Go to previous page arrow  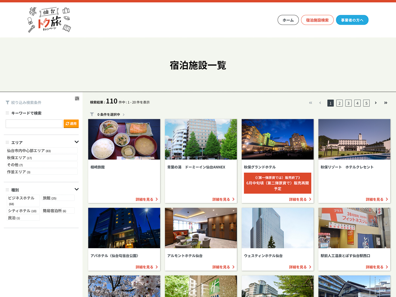click(320, 103)
